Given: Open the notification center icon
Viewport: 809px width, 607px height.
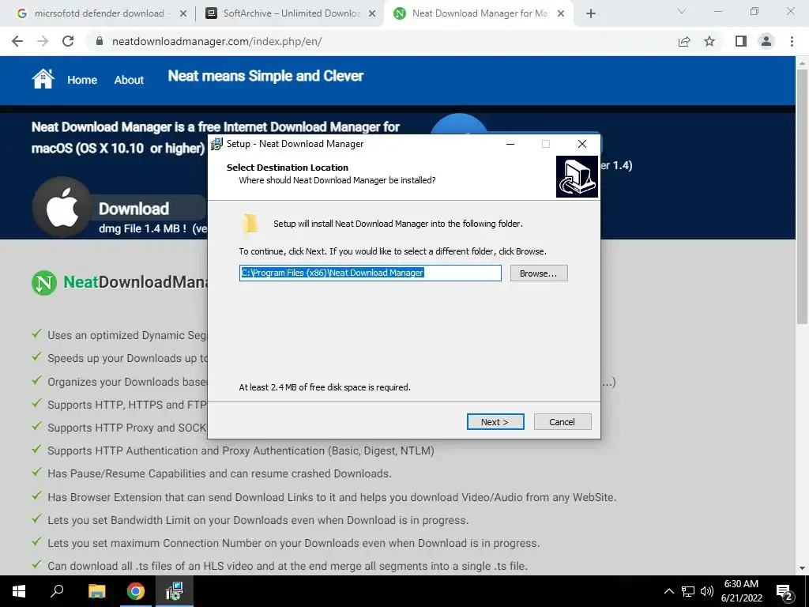Looking at the screenshot, I should pyautogui.click(x=785, y=592).
